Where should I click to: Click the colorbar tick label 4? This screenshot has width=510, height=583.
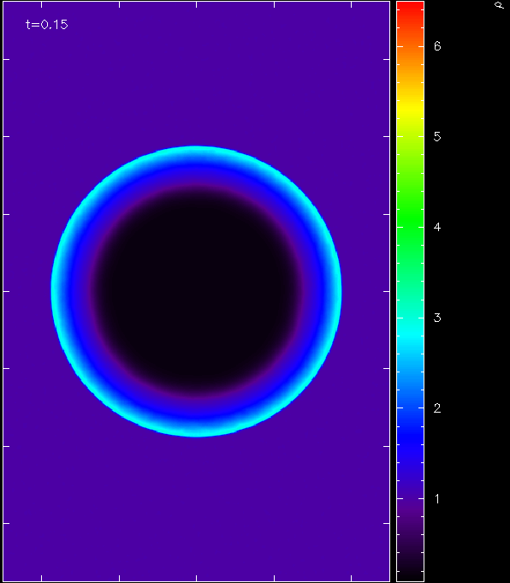437,227
